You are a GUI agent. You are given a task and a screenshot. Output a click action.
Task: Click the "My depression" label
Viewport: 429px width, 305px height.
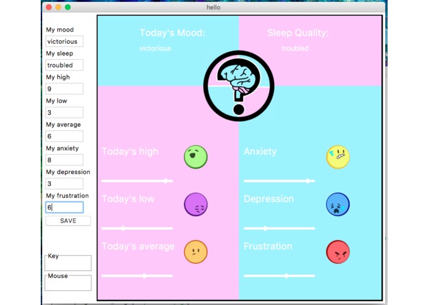(68, 172)
